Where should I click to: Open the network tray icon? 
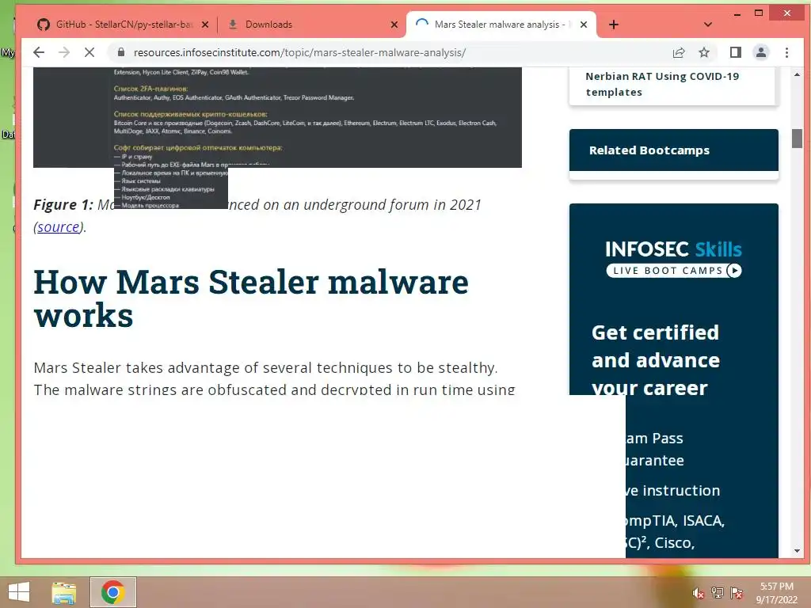[x=717, y=593]
